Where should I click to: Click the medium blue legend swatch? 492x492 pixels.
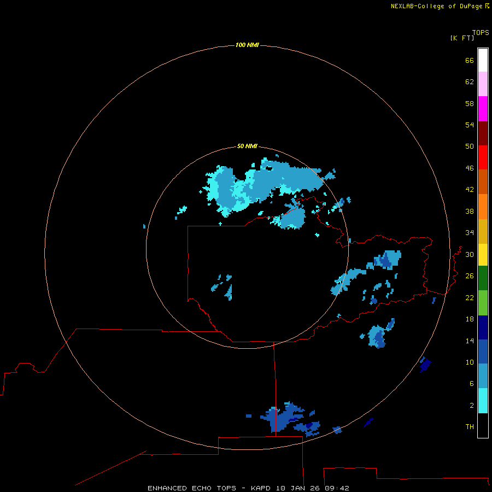click(483, 352)
